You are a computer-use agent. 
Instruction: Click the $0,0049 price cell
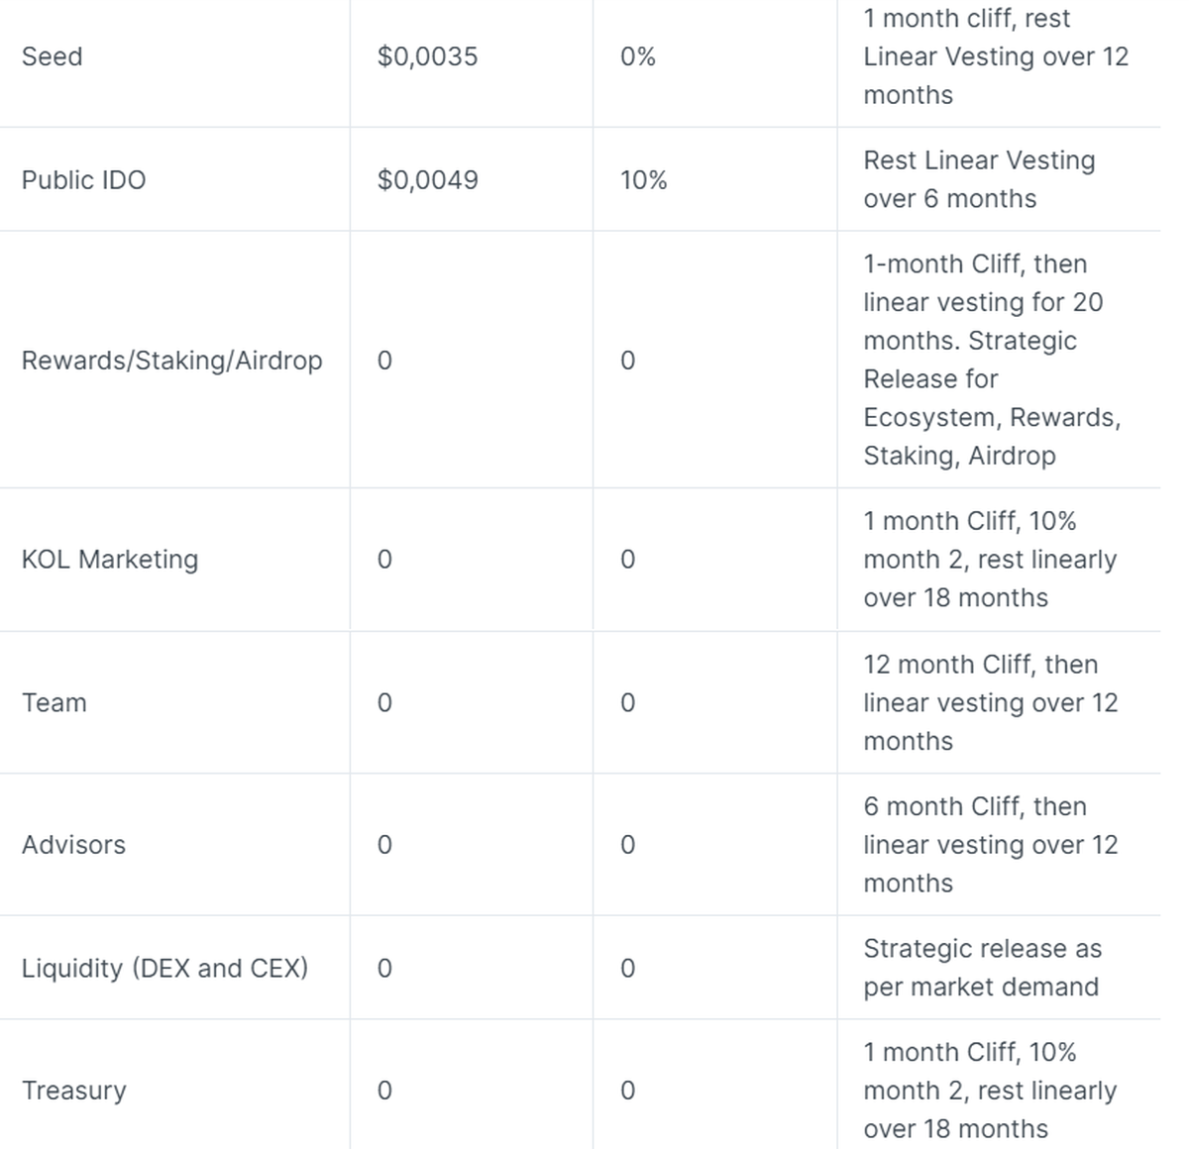point(427,179)
